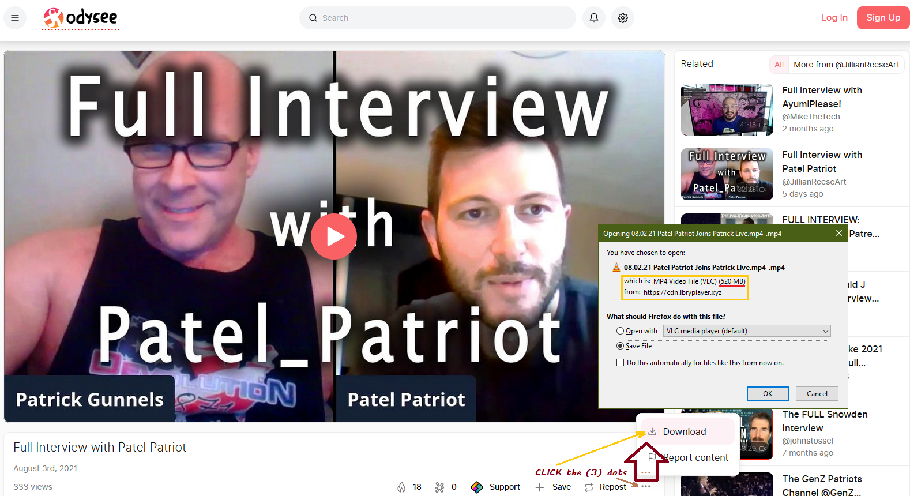This screenshot has height=496, width=910.
Task: Close the Firefox Opening dialog
Action: (839, 233)
